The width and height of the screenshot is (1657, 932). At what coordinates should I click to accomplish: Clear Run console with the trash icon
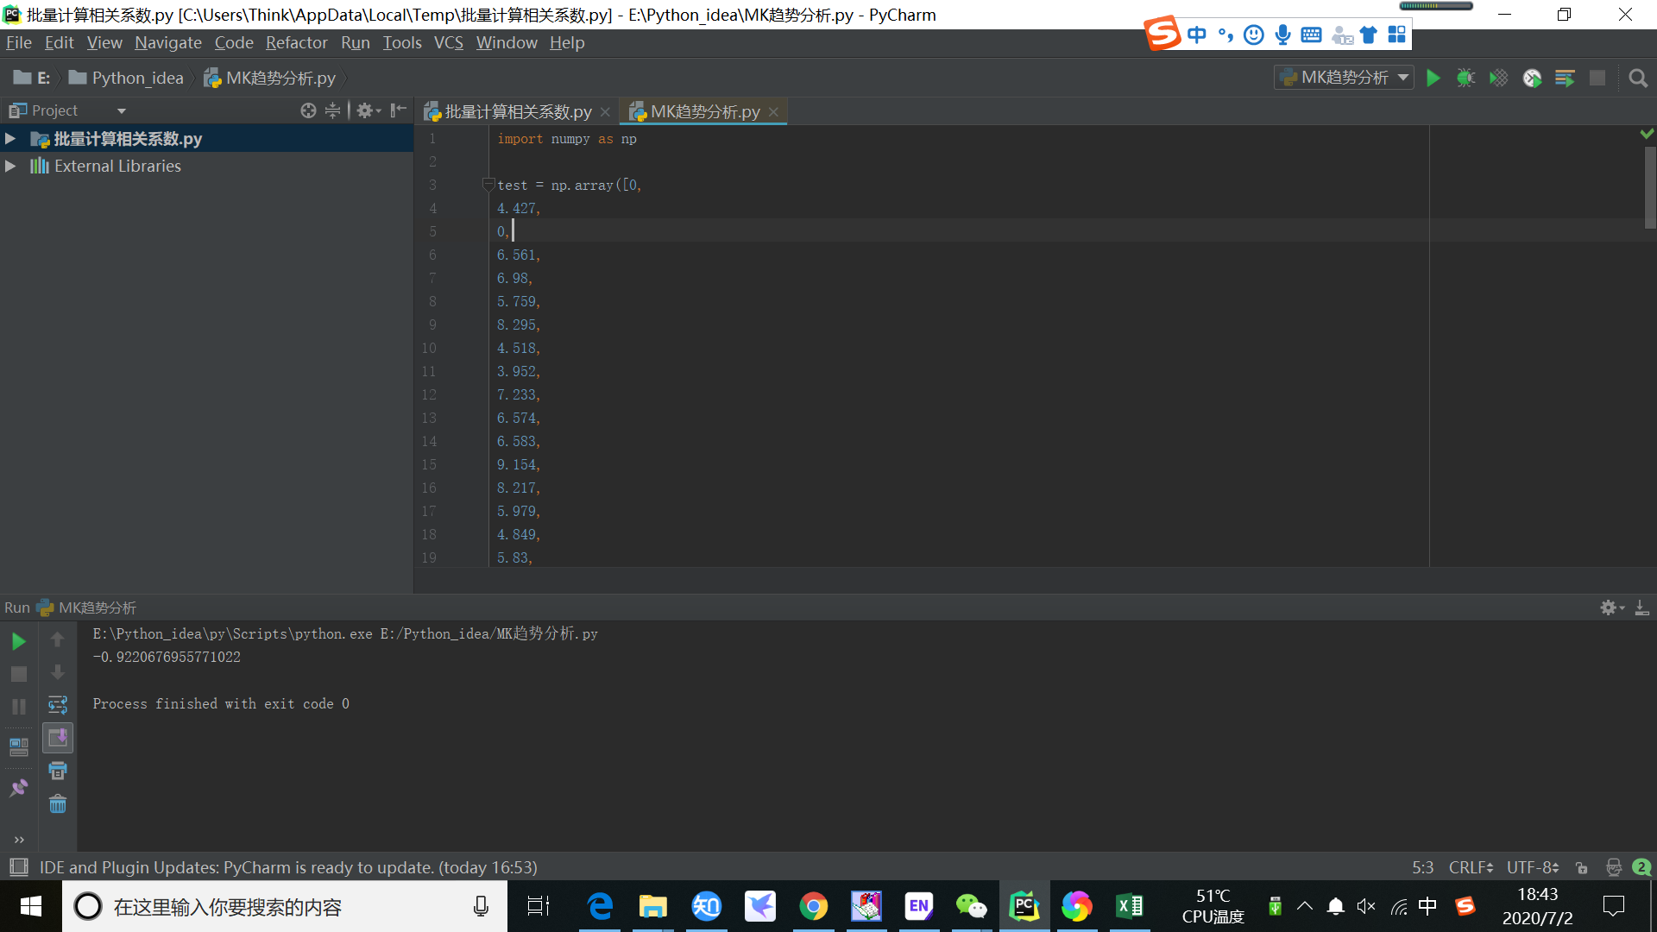click(x=58, y=804)
